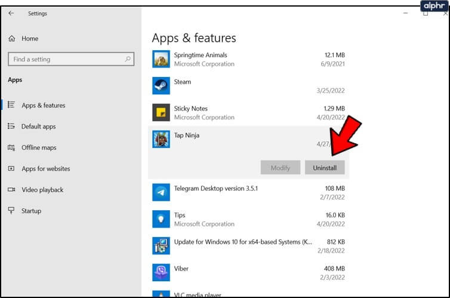The width and height of the screenshot is (450, 298).
Task: Click the 12.1 MB Springtime Animals size
Action: tap(335, 55)
